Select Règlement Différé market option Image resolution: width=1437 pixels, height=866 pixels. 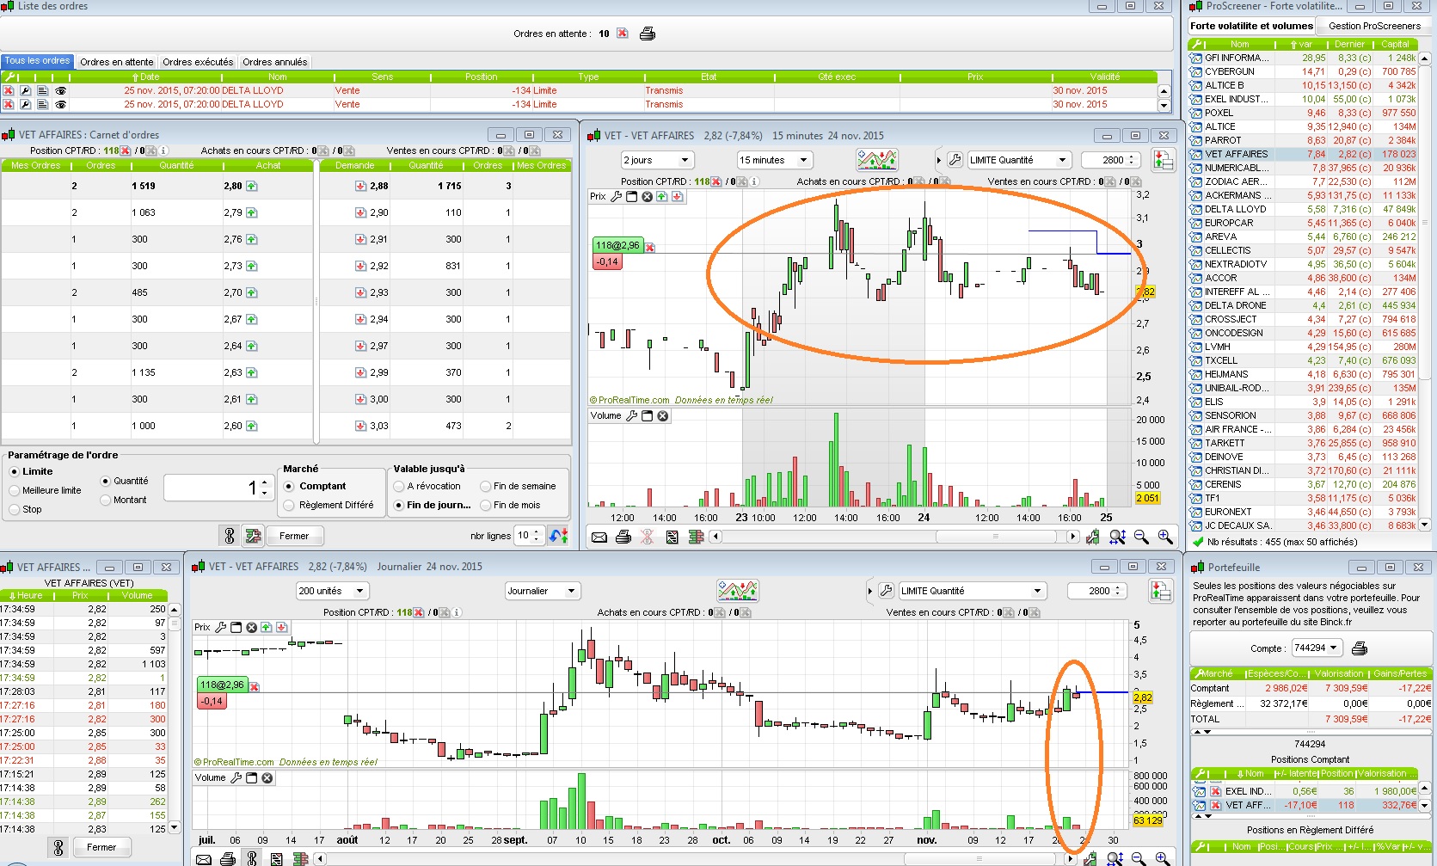coord(289,505)
